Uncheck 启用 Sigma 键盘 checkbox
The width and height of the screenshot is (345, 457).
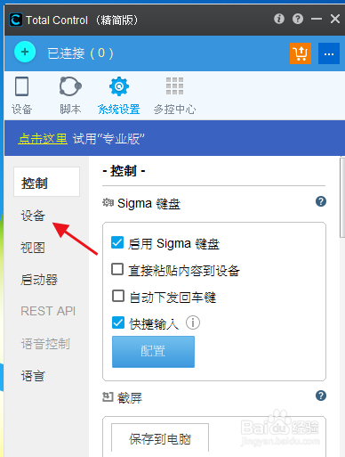click(x=117, y=242)
